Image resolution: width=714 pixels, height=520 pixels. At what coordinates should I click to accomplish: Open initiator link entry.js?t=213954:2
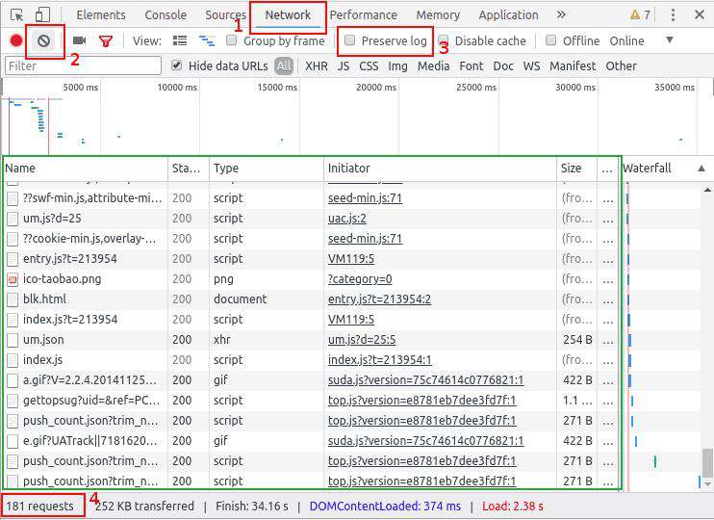379,299
